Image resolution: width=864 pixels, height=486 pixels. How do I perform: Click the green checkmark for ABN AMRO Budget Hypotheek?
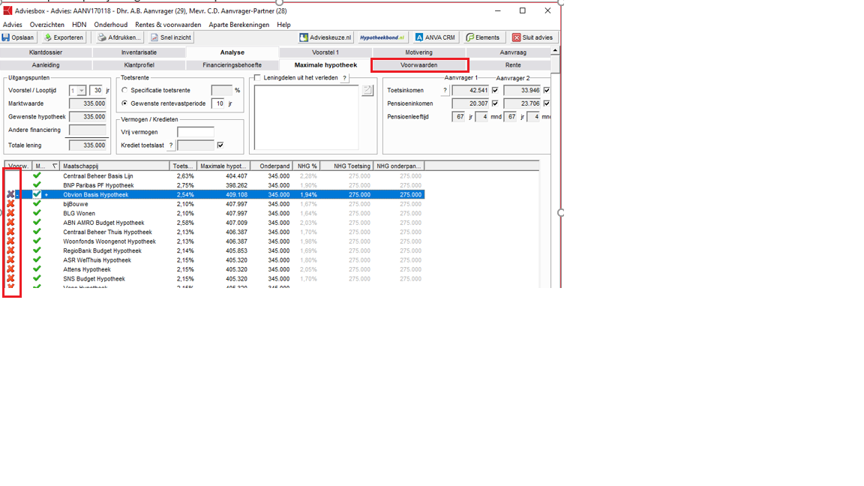[x=37, y=223]
